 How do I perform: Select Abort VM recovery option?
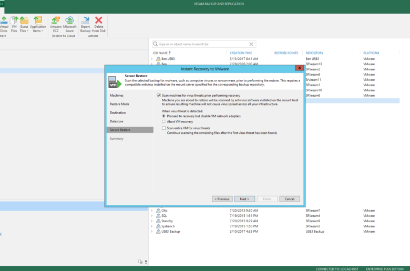(x=163, y=121)
